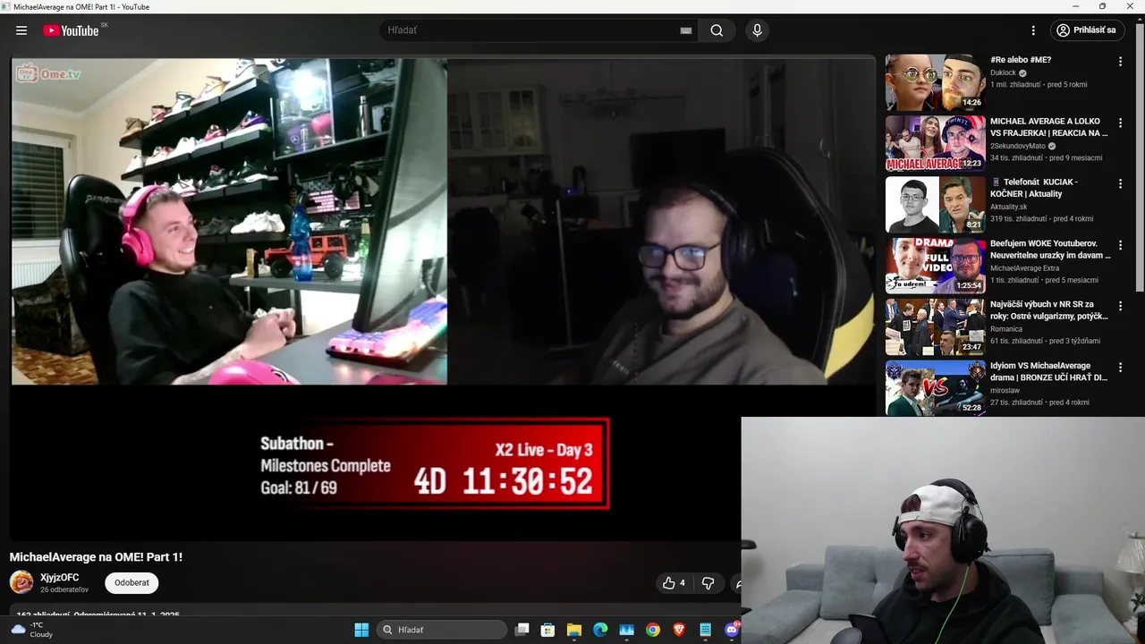Image resolution: width=1145 pixels, height=644 pixels.
Task: Open the Idyiom VS MichaelAverage thumbnail
Action: coord(935,387)
